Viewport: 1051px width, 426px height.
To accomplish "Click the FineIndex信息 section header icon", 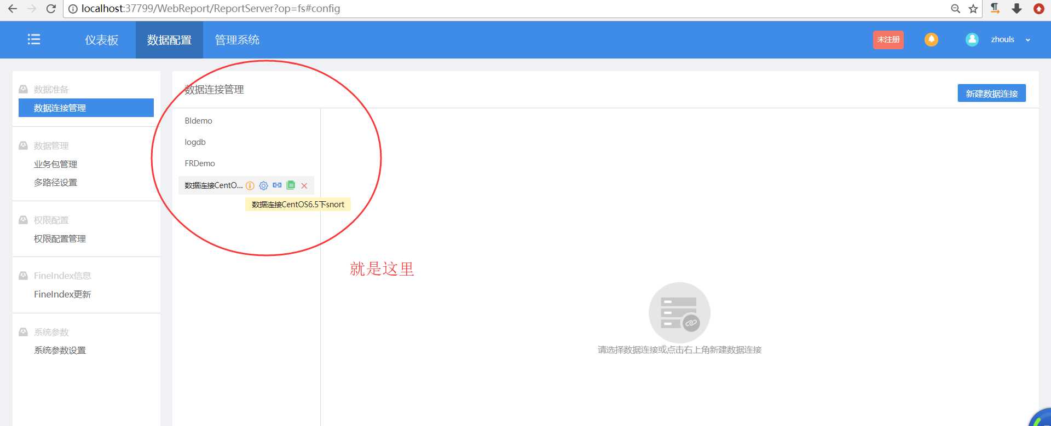I will [24, 276].
